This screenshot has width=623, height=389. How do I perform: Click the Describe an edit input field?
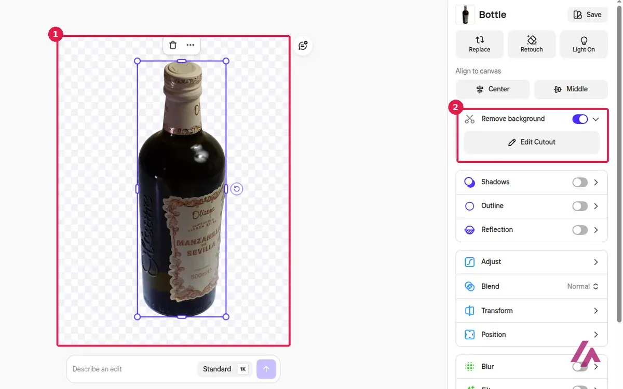[132, 369]
